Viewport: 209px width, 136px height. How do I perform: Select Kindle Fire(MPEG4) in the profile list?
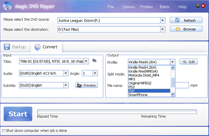pyautogui.click(x=149, y=71)
